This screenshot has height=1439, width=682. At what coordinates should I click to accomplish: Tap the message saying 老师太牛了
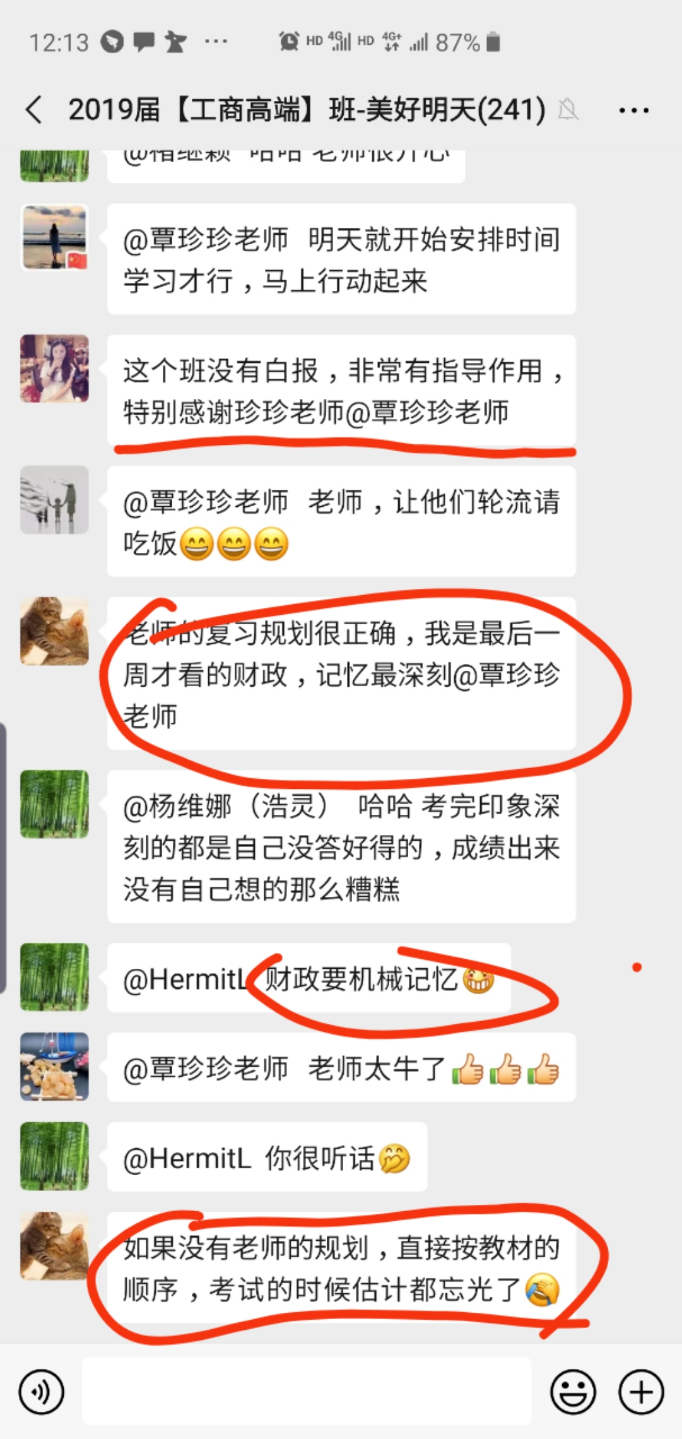[x=341, y=1067]
